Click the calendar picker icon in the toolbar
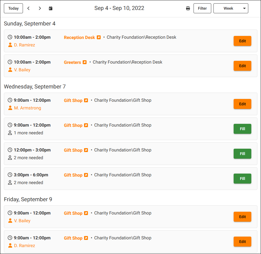 click(x=51, y=8)
